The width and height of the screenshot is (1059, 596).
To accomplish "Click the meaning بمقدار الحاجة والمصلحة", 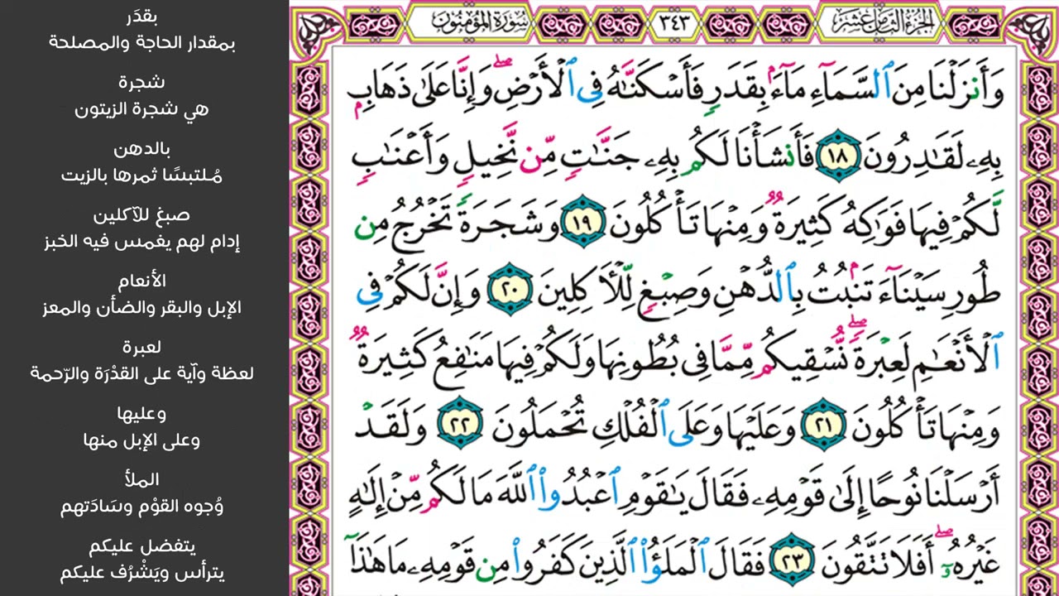I will coord(142,43).
